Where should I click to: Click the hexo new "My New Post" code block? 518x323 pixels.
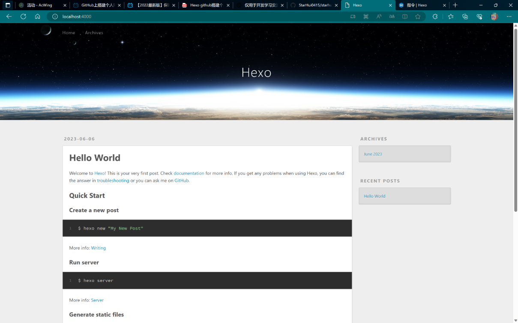[207, 228]
